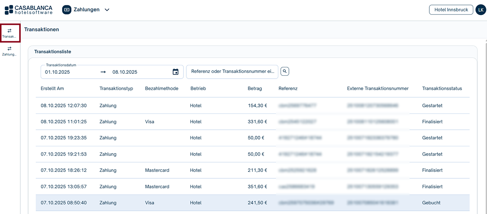Image resolution: width=487 pixels, height=214 pixels.
Task: Click the end date 08.10.2025
Action: click(125, 72)
